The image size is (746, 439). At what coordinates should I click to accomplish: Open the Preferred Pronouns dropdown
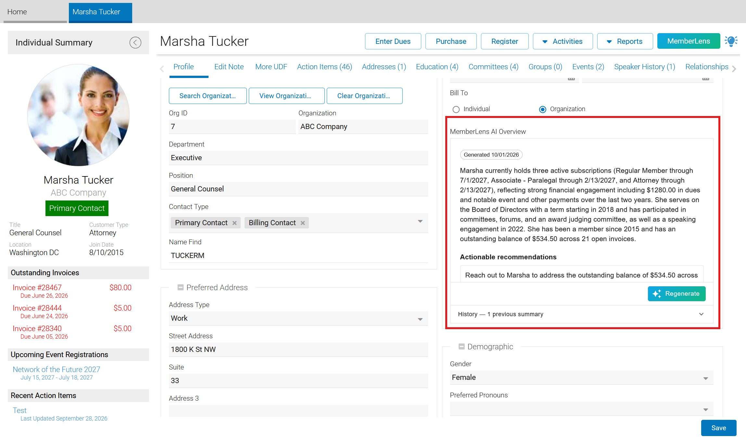pos(705,409)
